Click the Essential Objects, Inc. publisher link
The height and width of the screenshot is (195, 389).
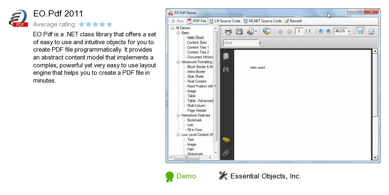click(266, 176)
